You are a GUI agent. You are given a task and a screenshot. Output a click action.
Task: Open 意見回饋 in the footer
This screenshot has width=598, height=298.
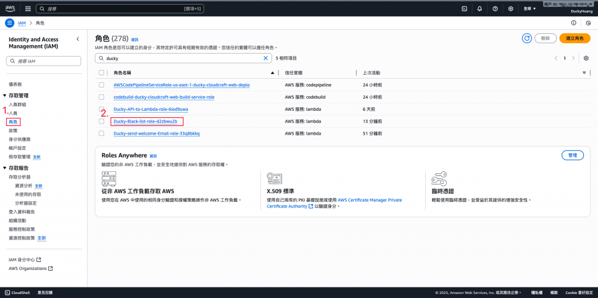coord(45,293)
